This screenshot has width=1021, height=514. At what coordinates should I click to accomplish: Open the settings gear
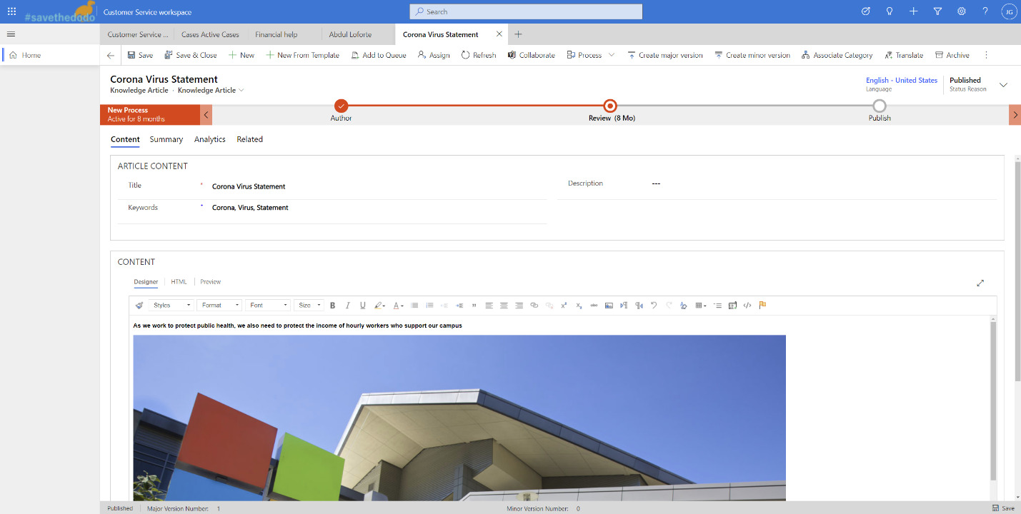pos(962,11)
